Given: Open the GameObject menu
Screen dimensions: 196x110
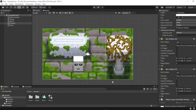Looking at the screenshot, I should click(19, 4).
